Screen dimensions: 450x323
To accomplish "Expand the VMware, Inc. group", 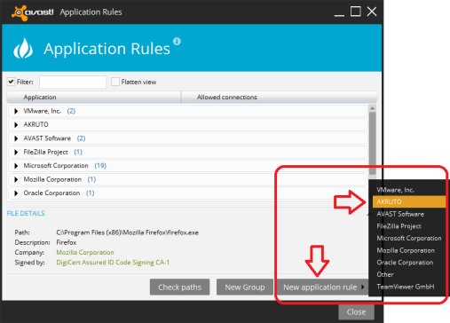I will pyautogui.click(x=16, y=111).
